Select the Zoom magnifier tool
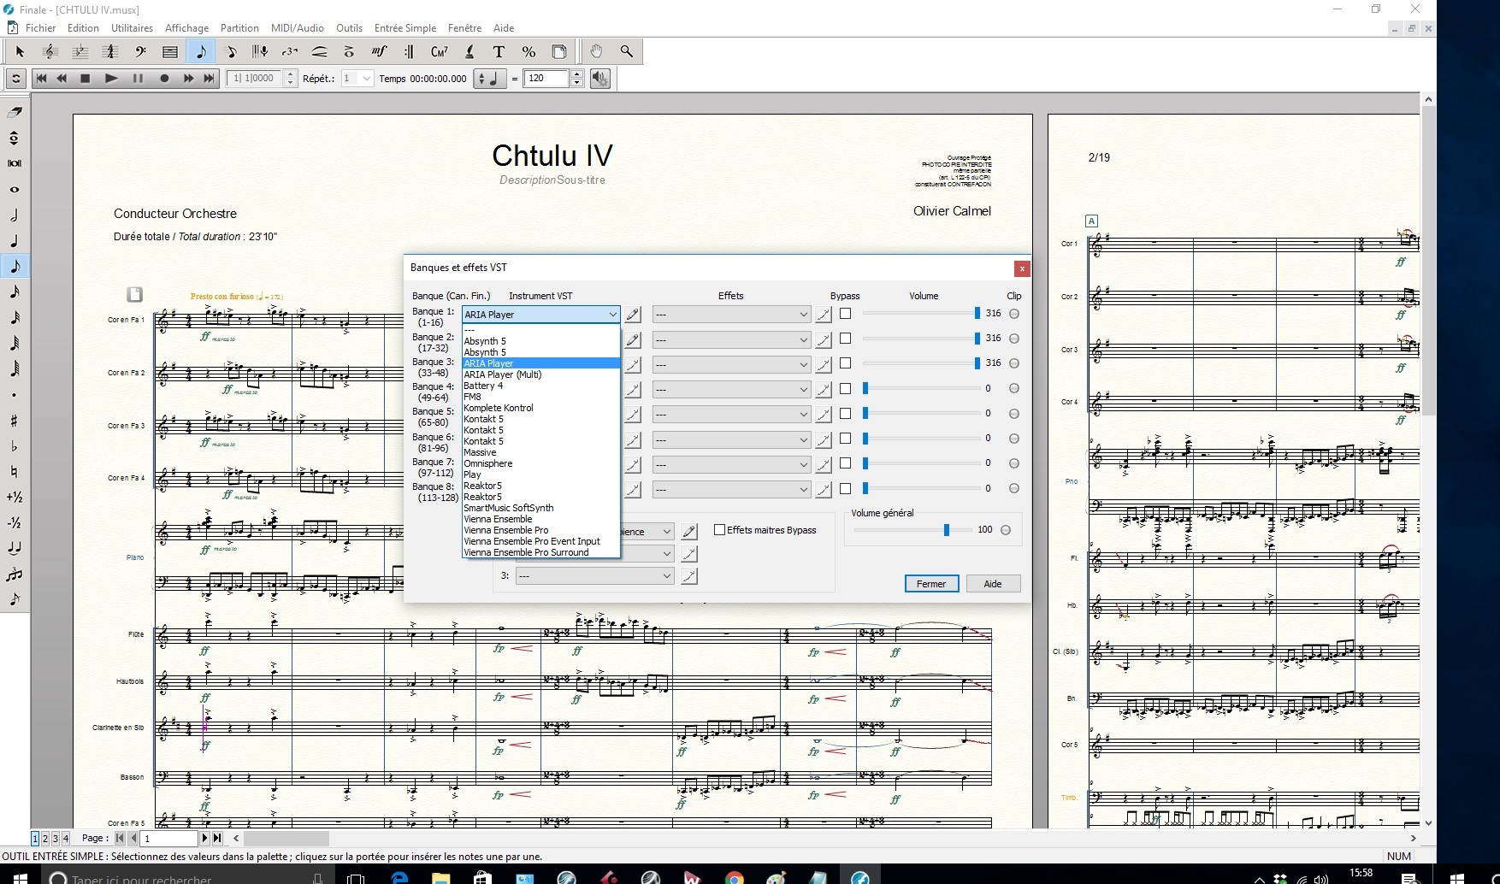Viewport: 1500px width, 884px height. (627, 51)
